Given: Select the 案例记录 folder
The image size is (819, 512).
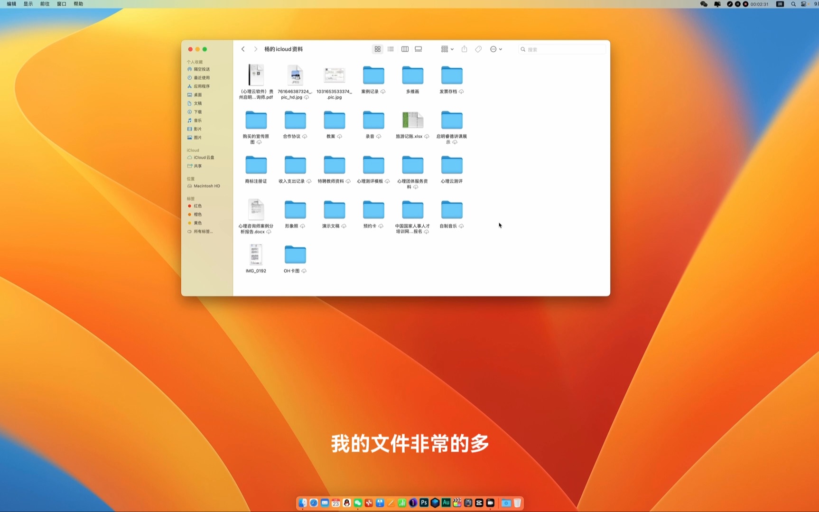Looking at the screenshot, I should 373,75.
